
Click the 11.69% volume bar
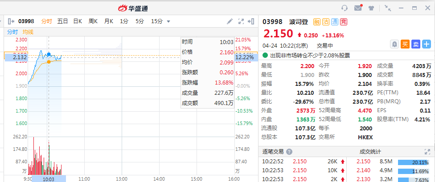pos(414,171)
